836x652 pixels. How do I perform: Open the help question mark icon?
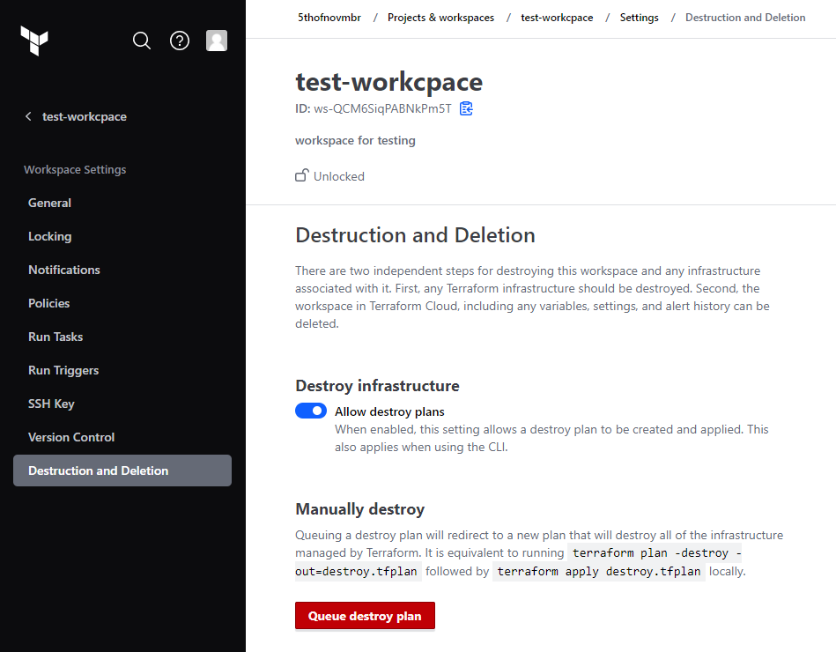pos(180,41)
